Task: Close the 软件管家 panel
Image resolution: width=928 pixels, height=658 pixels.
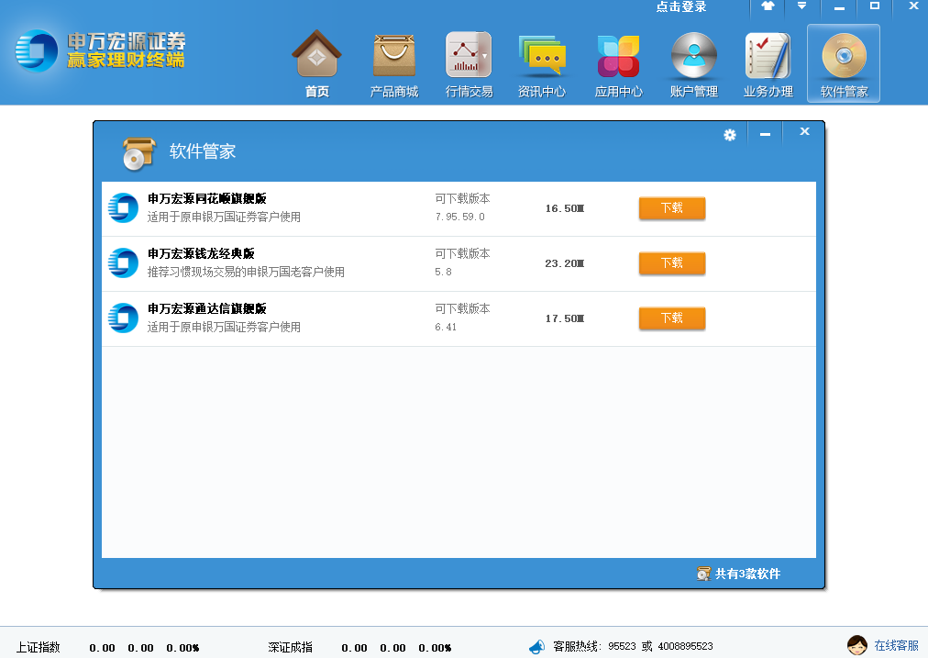Action: click(804, 131)
